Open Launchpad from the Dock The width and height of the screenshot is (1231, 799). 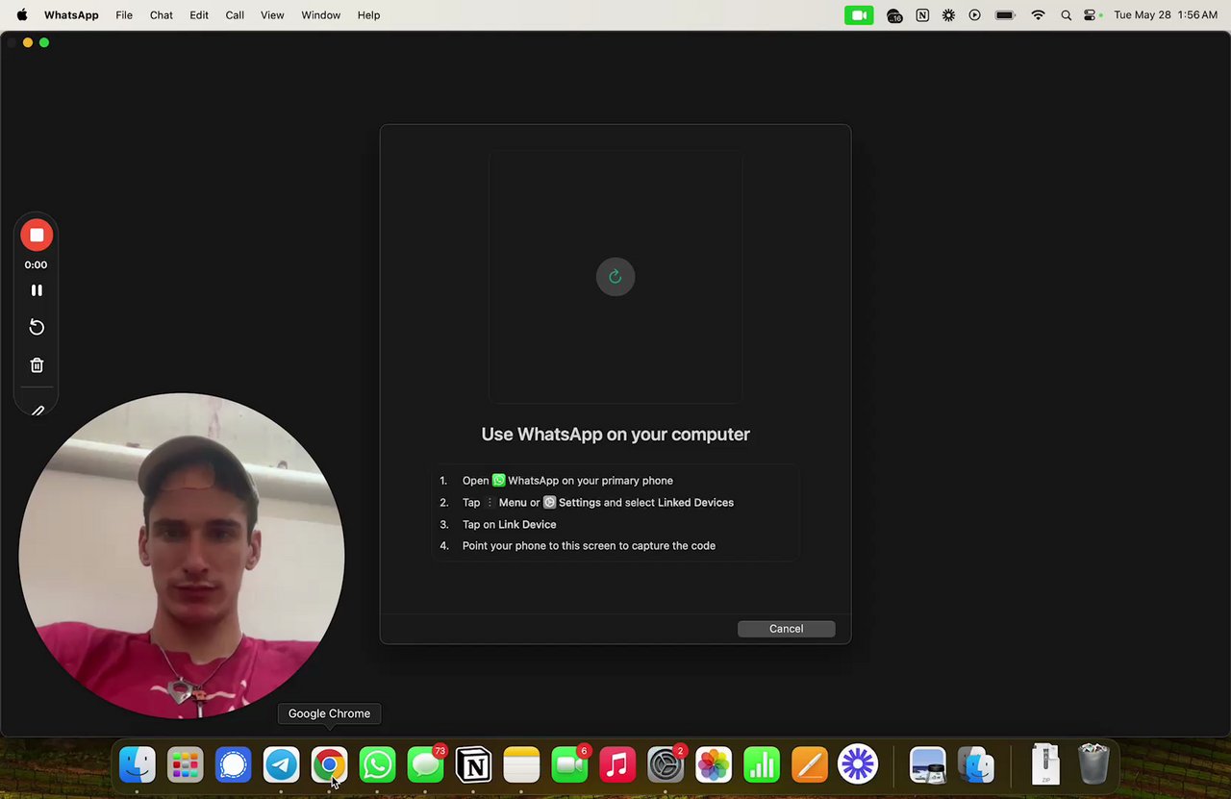tap(186, 765)
